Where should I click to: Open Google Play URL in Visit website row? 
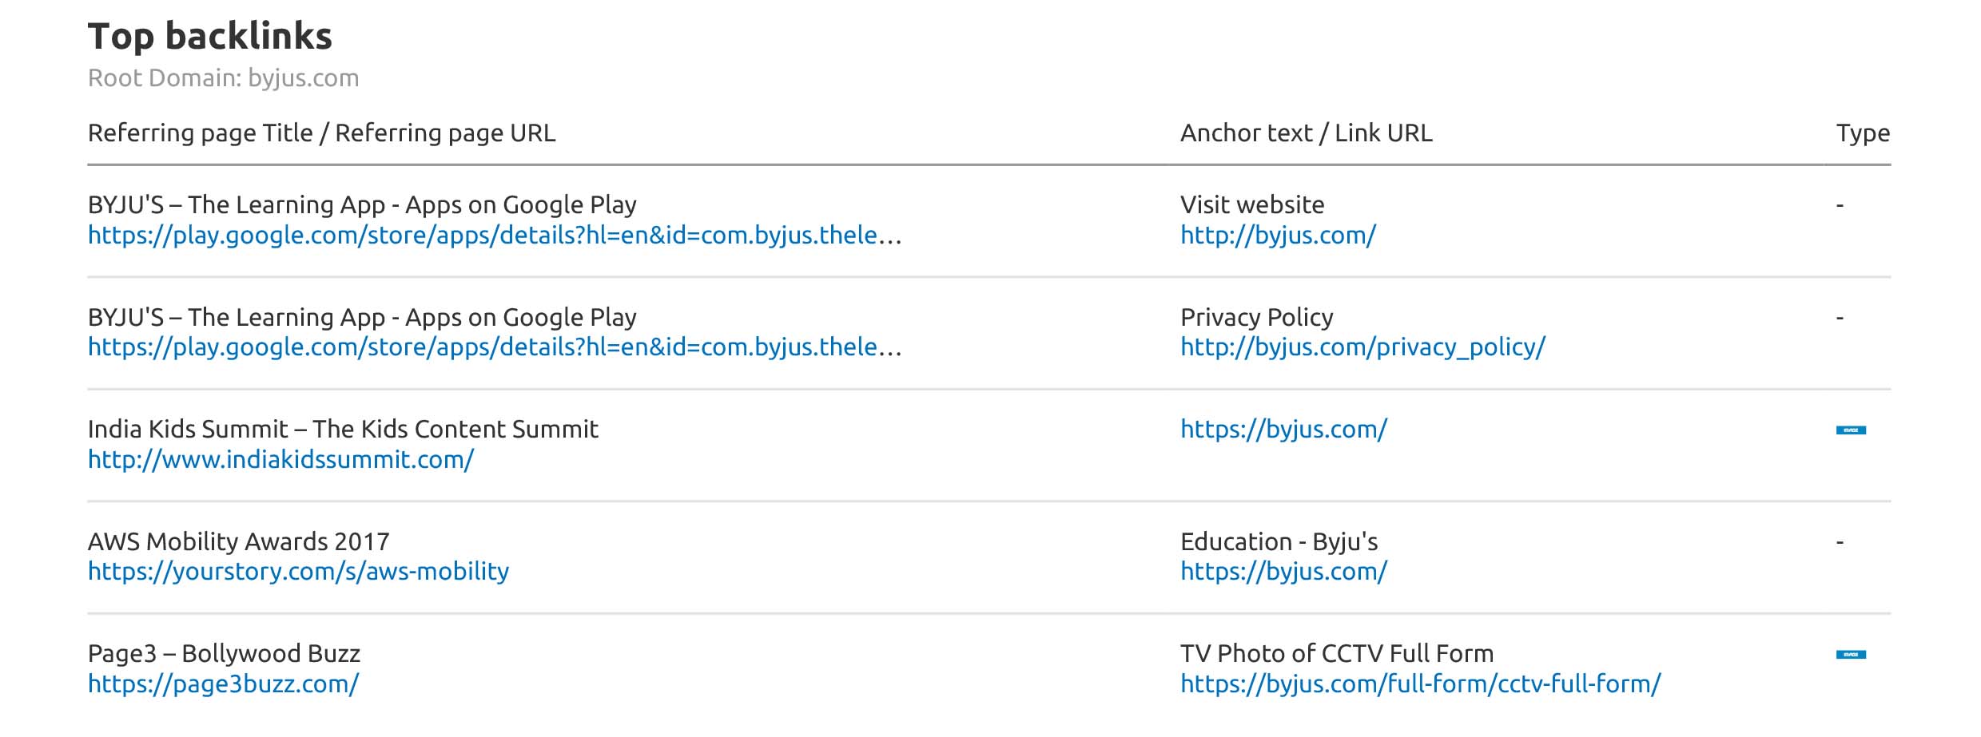[x=494, y=236]
